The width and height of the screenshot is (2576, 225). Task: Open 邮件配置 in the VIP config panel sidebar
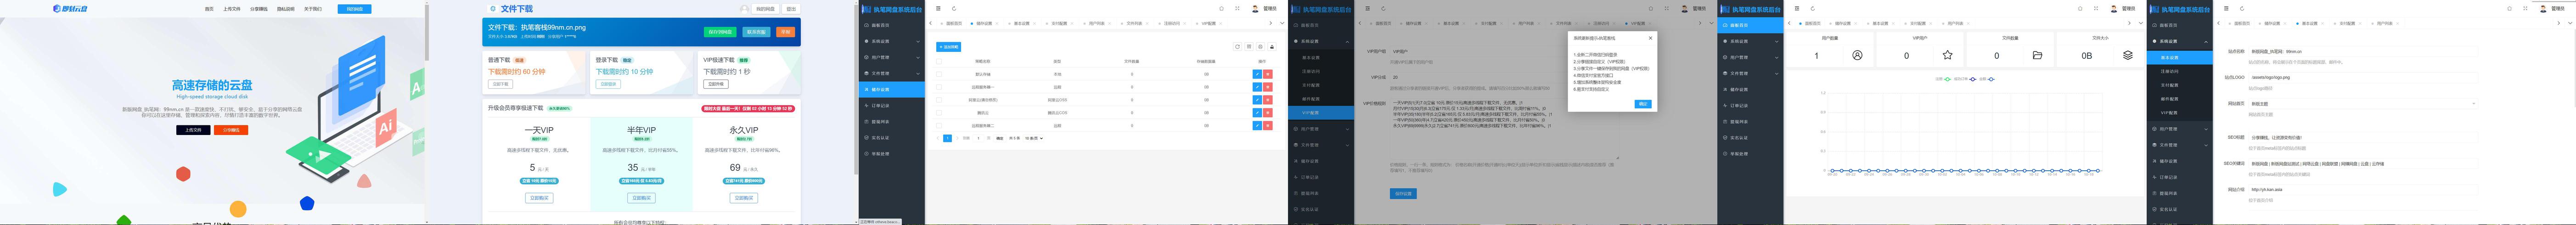[x=1311, y=99]
